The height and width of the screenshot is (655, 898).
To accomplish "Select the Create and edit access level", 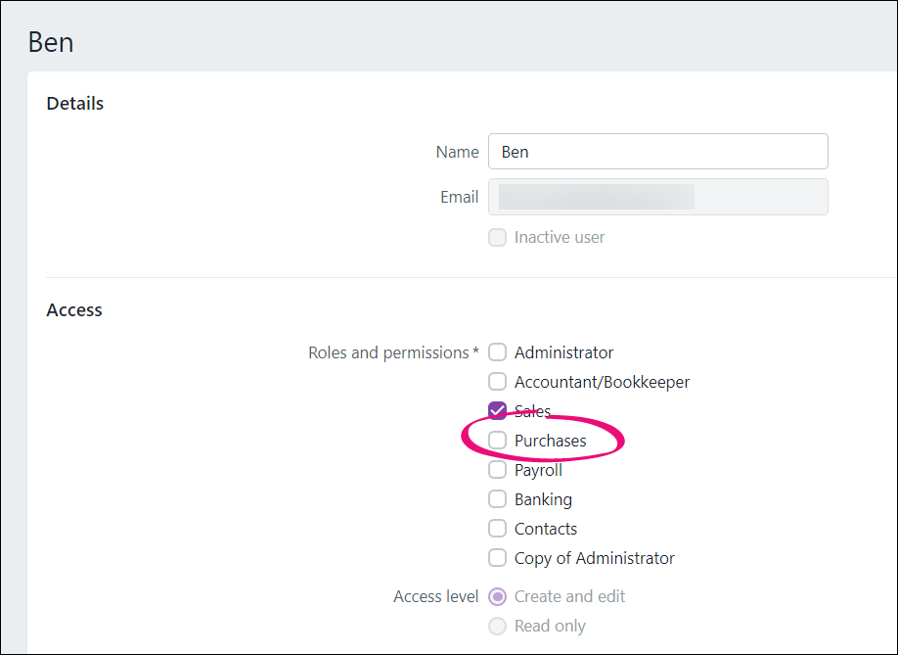I will (x=497, y=596).
